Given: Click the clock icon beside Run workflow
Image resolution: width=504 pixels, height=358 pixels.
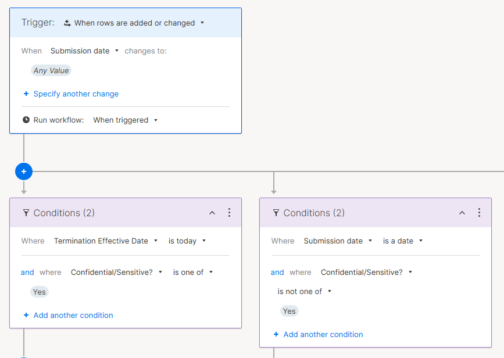Looking at the screenshot, I should pyautogui.click(x=26, y=120).
